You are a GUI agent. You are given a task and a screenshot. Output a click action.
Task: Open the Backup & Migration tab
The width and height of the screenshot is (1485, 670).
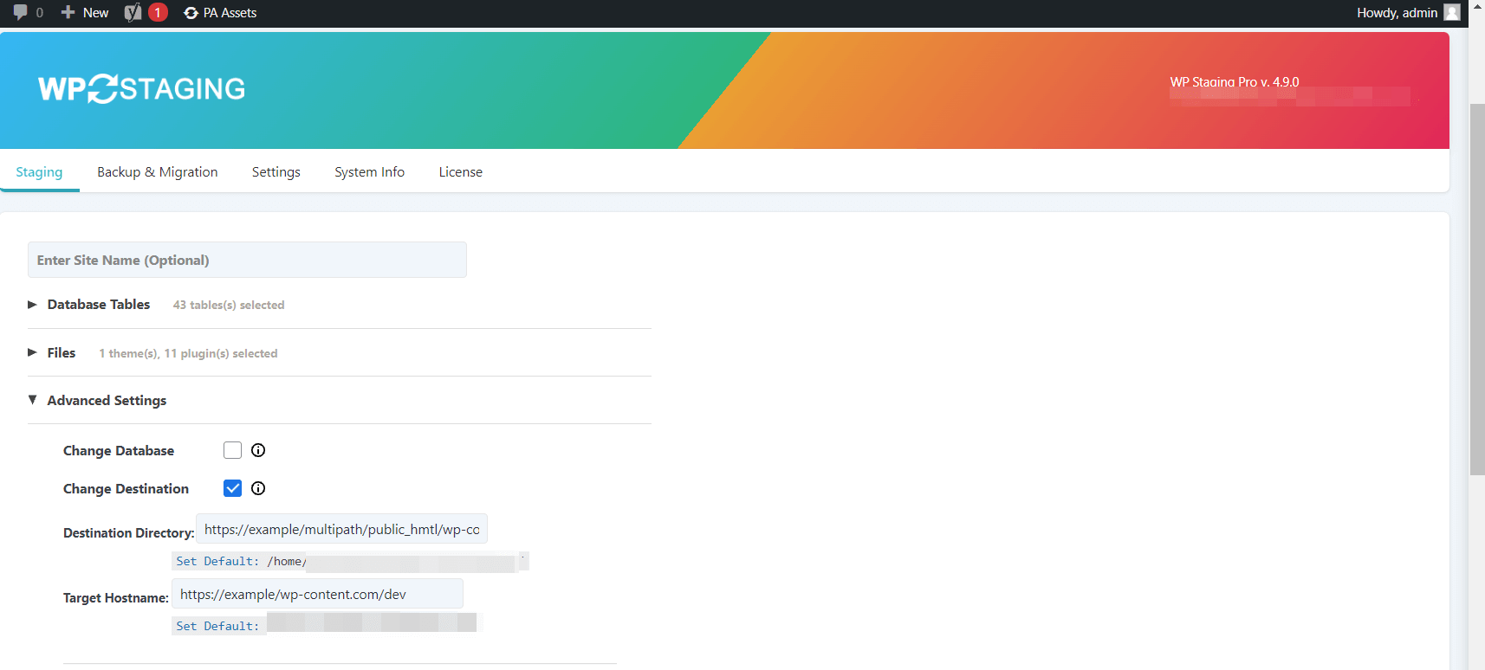click(158, 171)
